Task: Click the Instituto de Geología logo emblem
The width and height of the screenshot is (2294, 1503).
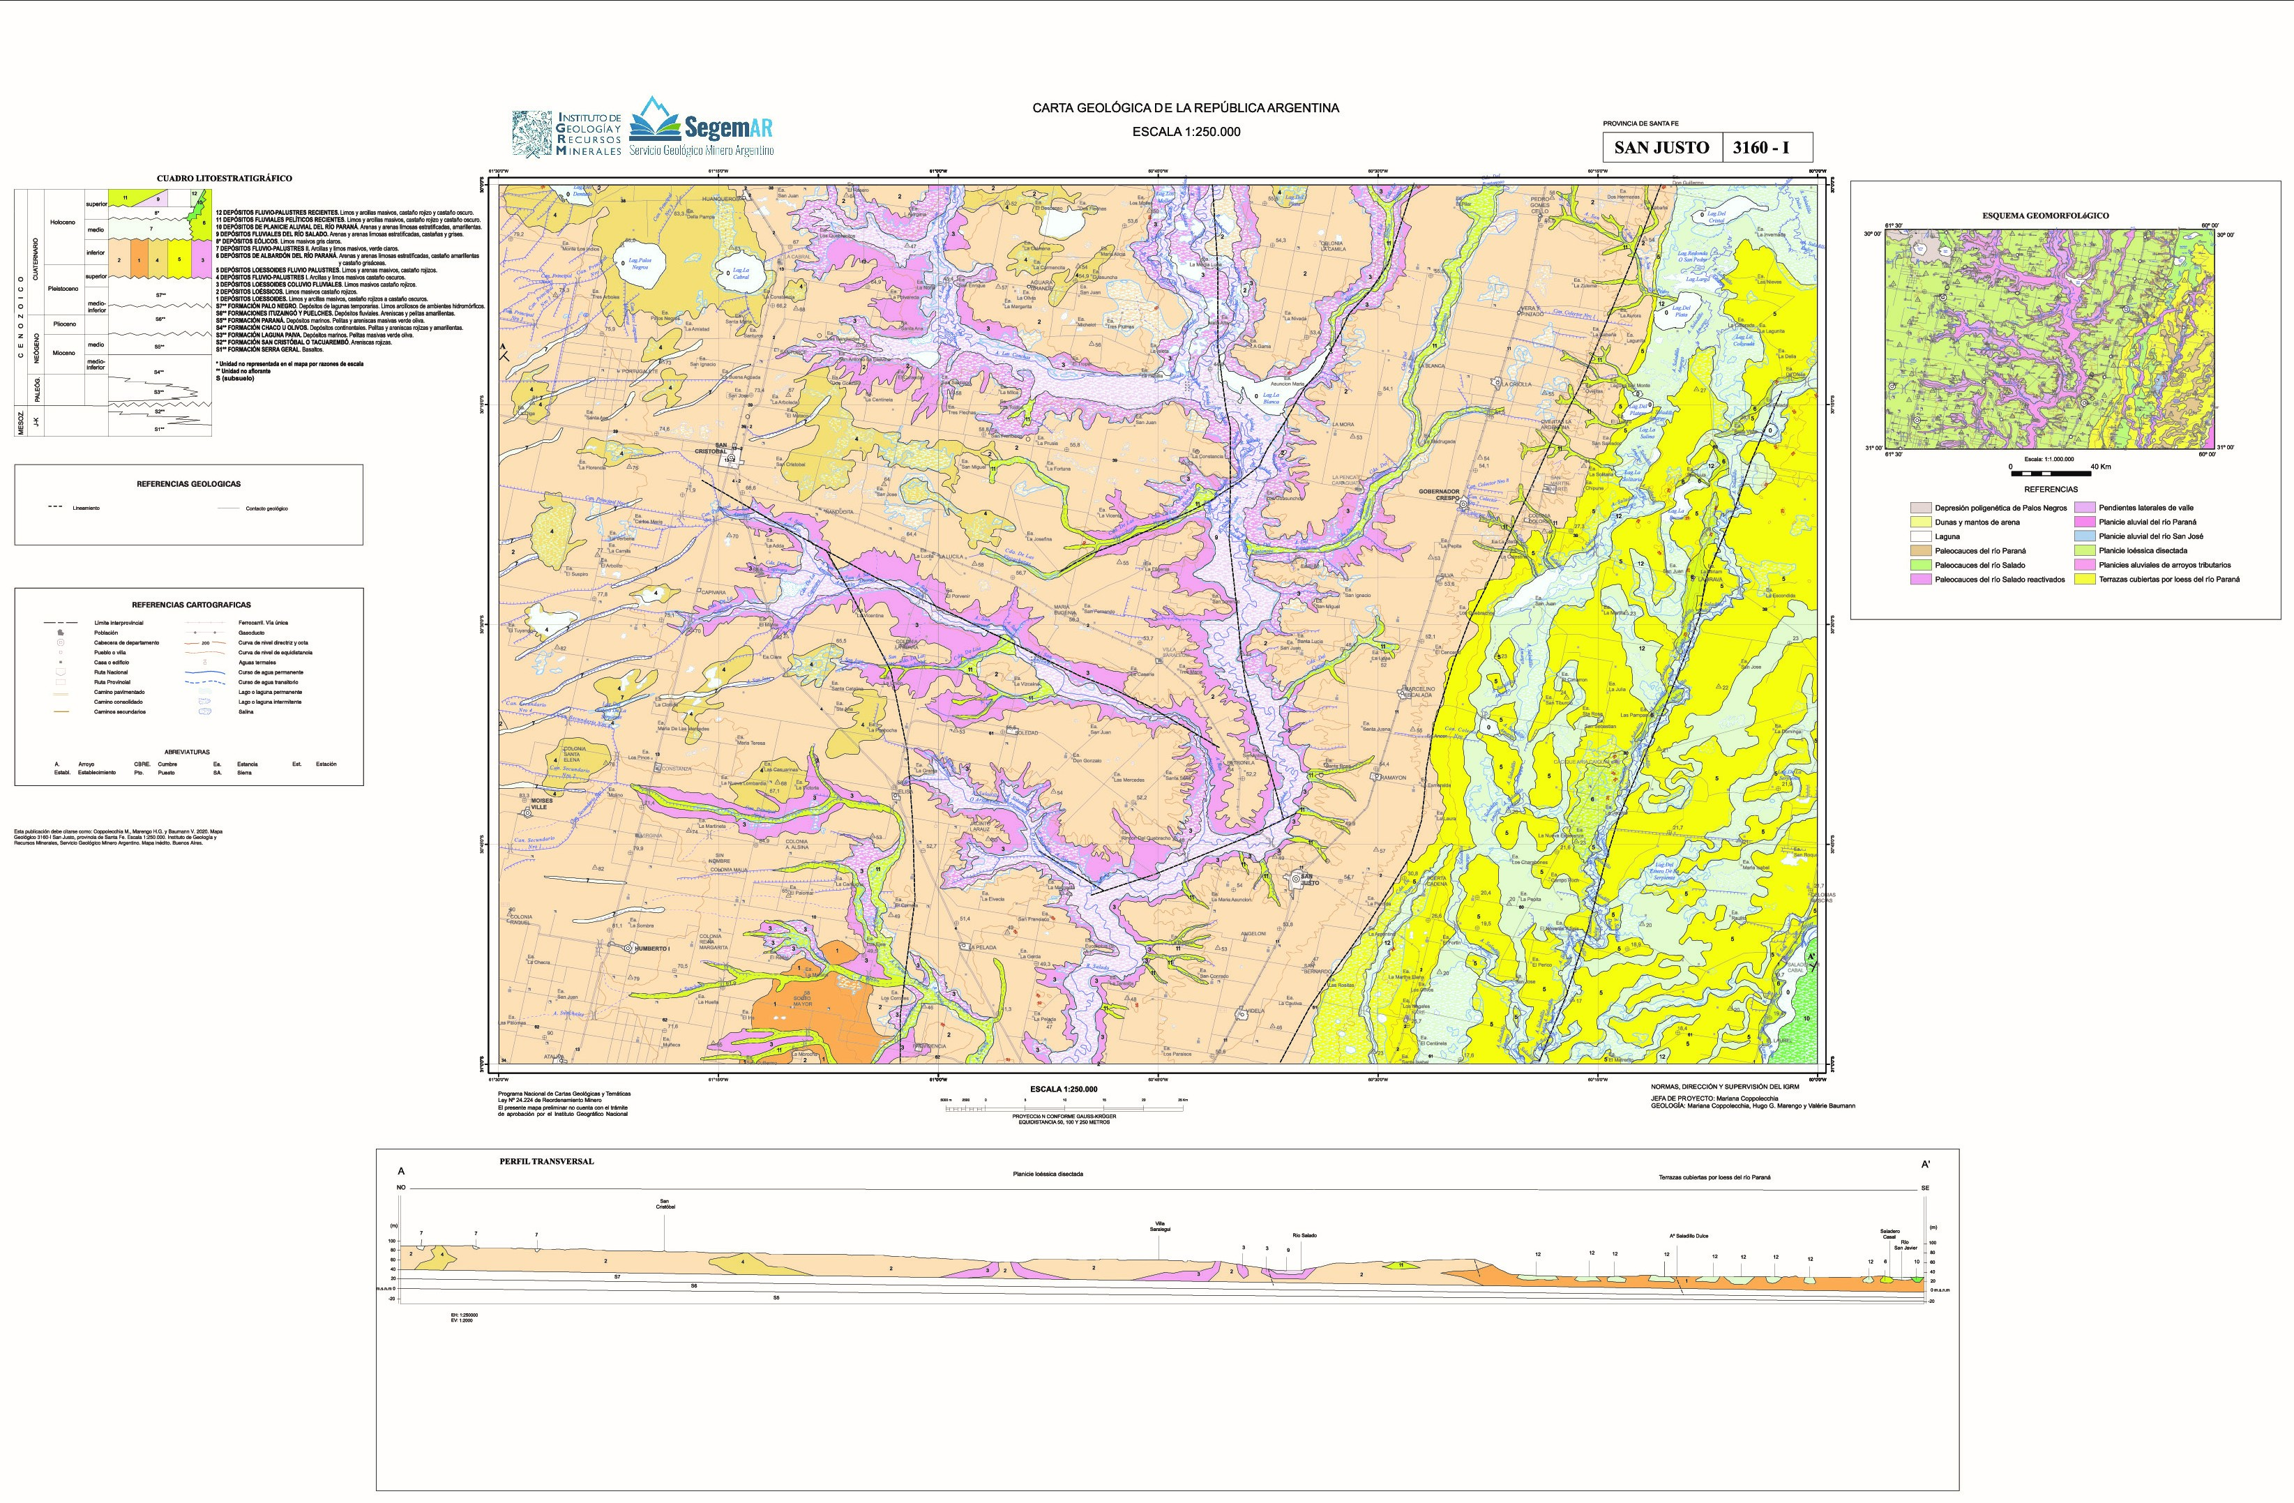Action: (532, 133)
